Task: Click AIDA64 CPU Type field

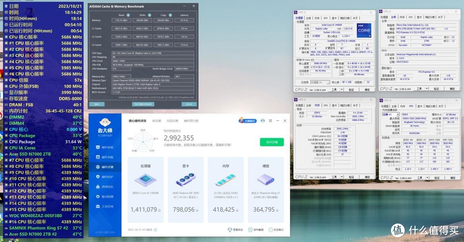Action: [x=153, y=53]
